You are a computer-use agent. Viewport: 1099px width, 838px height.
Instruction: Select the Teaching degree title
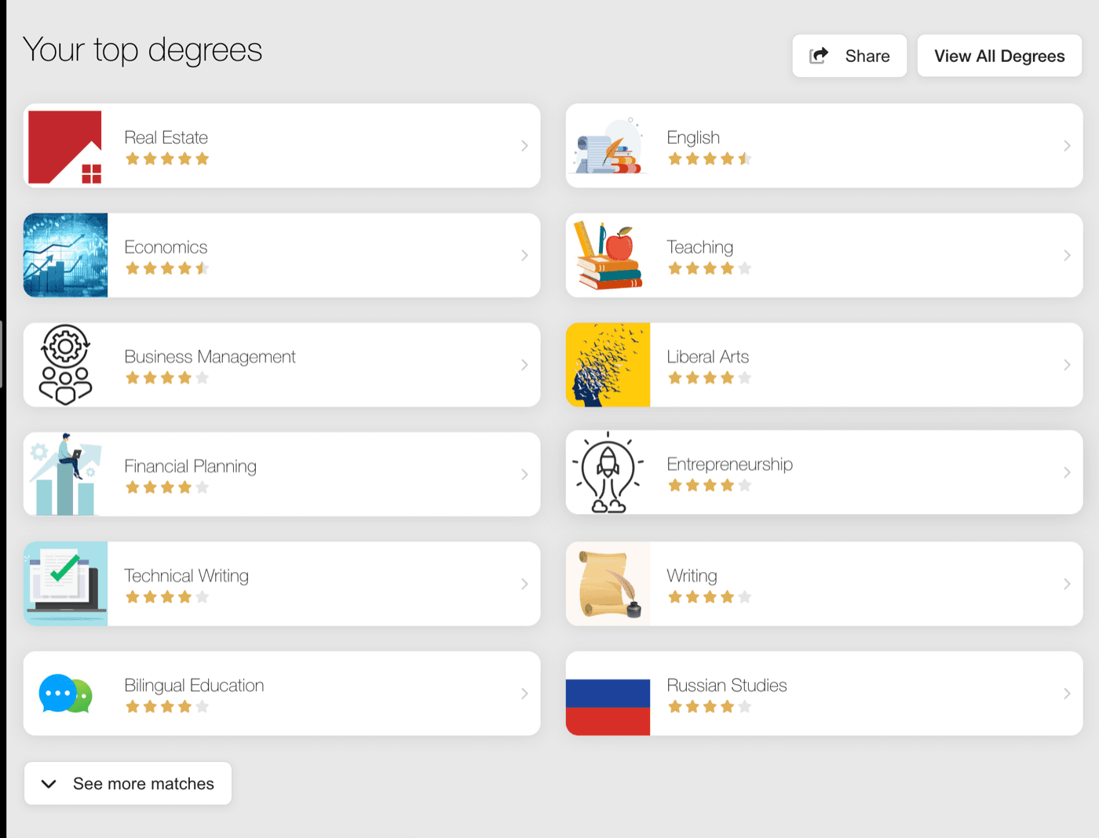tap(699, 247)
